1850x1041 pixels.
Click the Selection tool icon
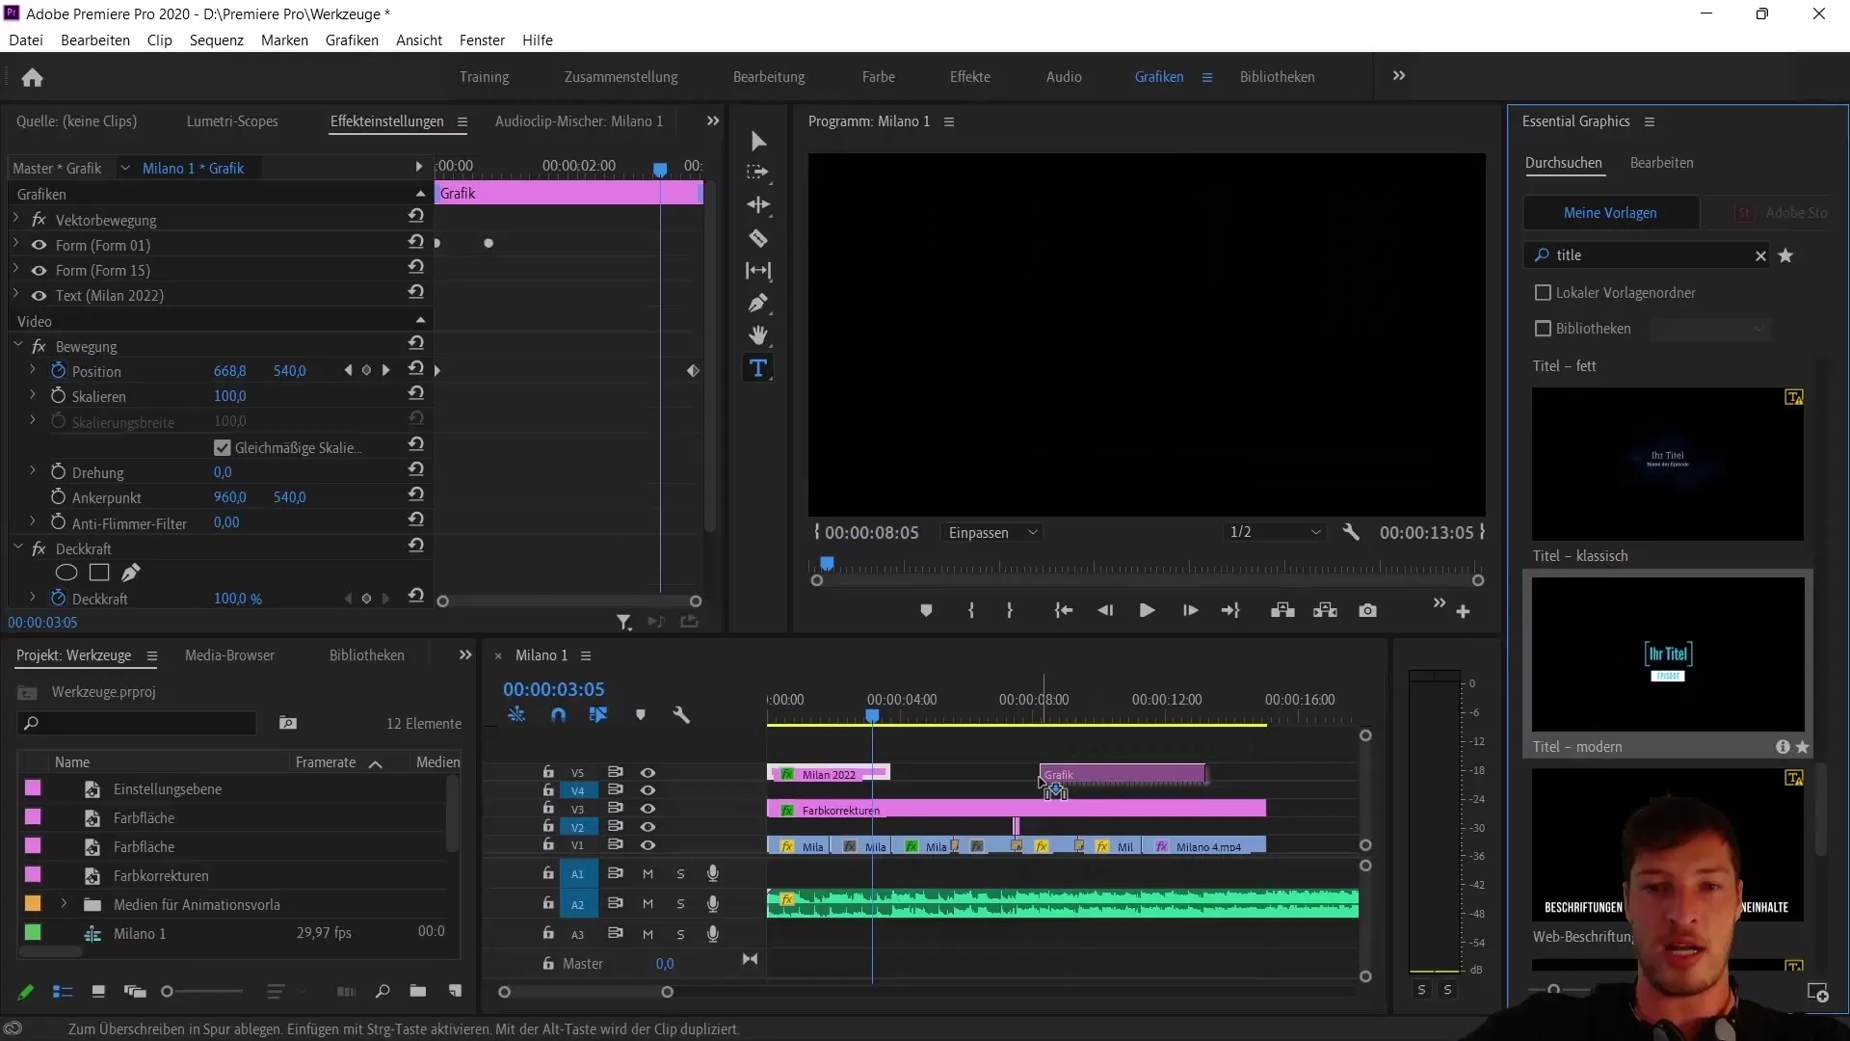[760, 140]
